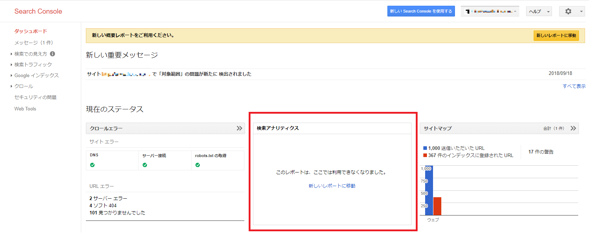
Task: Click the settings gear icon
Action: (x=568, y=11)
